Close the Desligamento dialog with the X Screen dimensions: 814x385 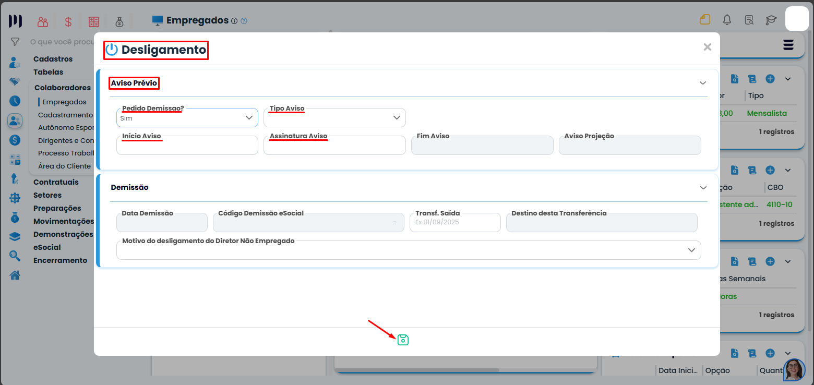pos(708,47)
